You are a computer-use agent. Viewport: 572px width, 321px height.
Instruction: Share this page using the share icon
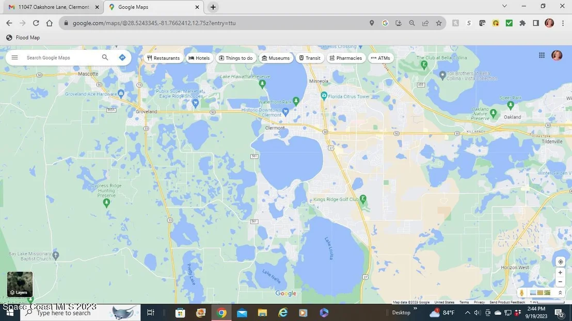[x=425, y=23]
